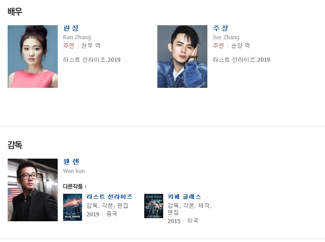Click the 감독 section heading
The width and height of the screenshot is (325, 242).
15,145
